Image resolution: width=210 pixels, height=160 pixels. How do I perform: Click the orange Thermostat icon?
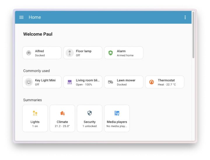click(x=151, y=82)
